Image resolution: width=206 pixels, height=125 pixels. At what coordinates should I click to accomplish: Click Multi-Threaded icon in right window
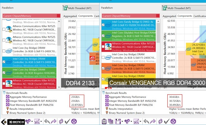point(164,8)
